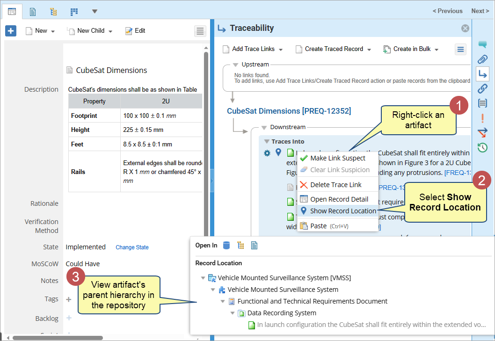Add a backlog with the Backlog plus icon
This screenshot has width=495, height=341.
tap(69, 318)
